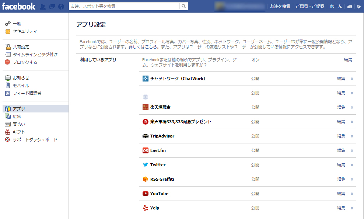This screenshot has width=364, height=219.
Task: Click the RSS Graffiti app icon
Action: pyautogui.click(x=145, y=179)
